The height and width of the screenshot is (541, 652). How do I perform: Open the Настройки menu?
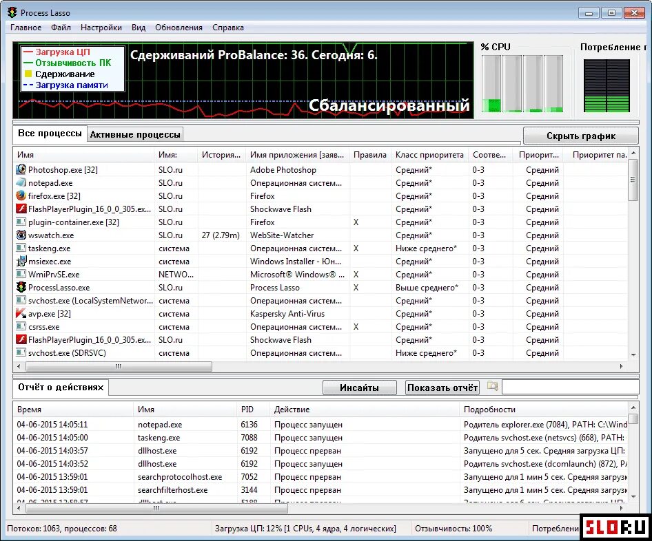(101, 28)
